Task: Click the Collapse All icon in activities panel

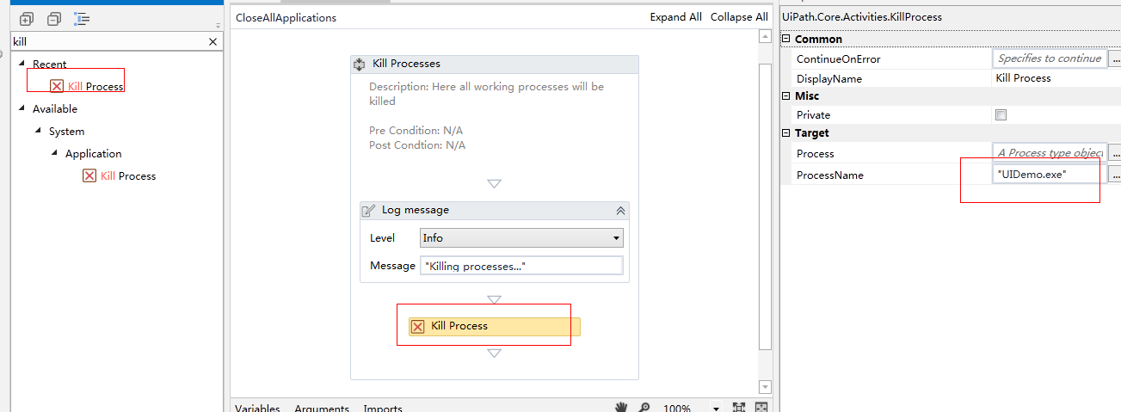Action: click(x=54, y=19)
